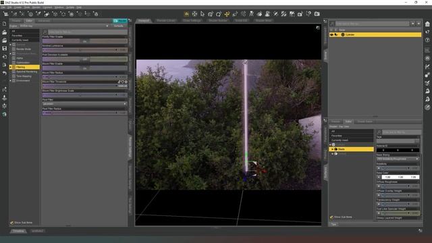Select the Cylinder row in Scene list
Screen dimensions: 432x243
[375, 34]
